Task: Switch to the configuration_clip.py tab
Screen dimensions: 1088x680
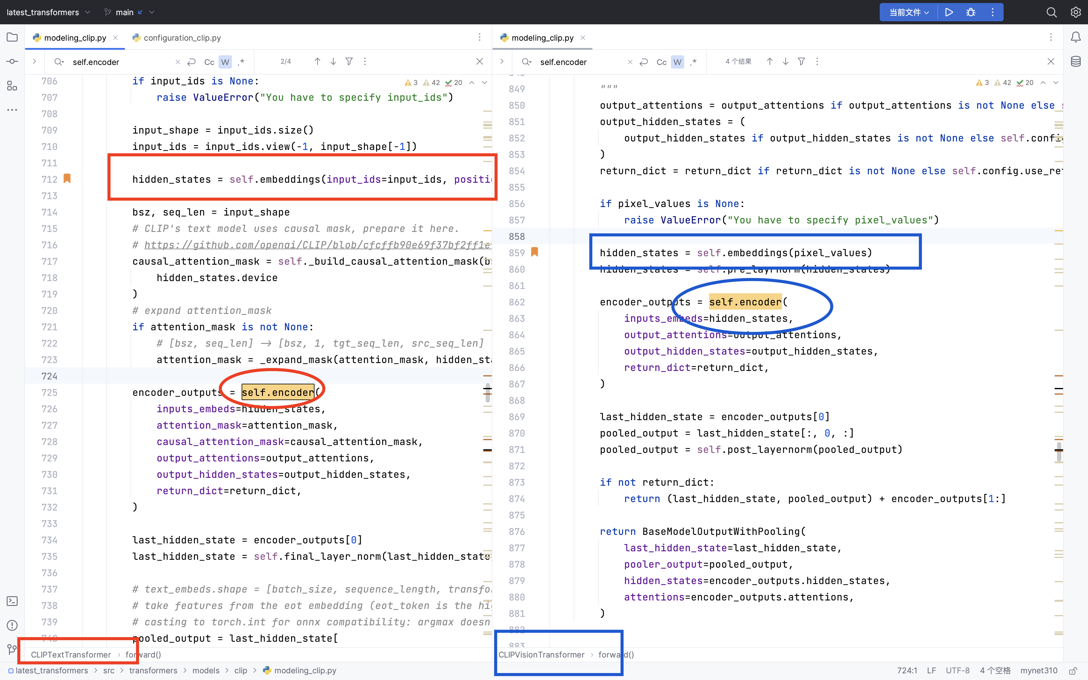Action: [182, 38]
